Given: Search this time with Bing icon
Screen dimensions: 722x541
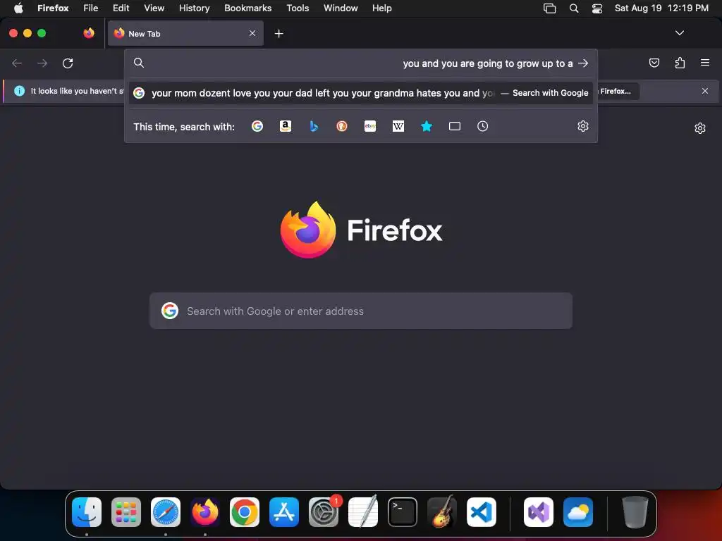Looking at the screenshot, I should [x=314, y=126].
